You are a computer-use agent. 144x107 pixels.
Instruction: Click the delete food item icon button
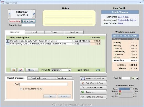pos(21,70)
